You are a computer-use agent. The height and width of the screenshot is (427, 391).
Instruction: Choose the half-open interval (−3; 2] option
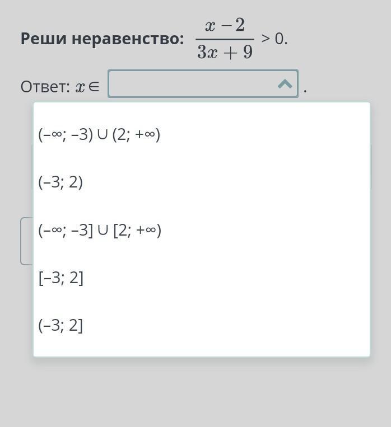[x=202, y=325]
